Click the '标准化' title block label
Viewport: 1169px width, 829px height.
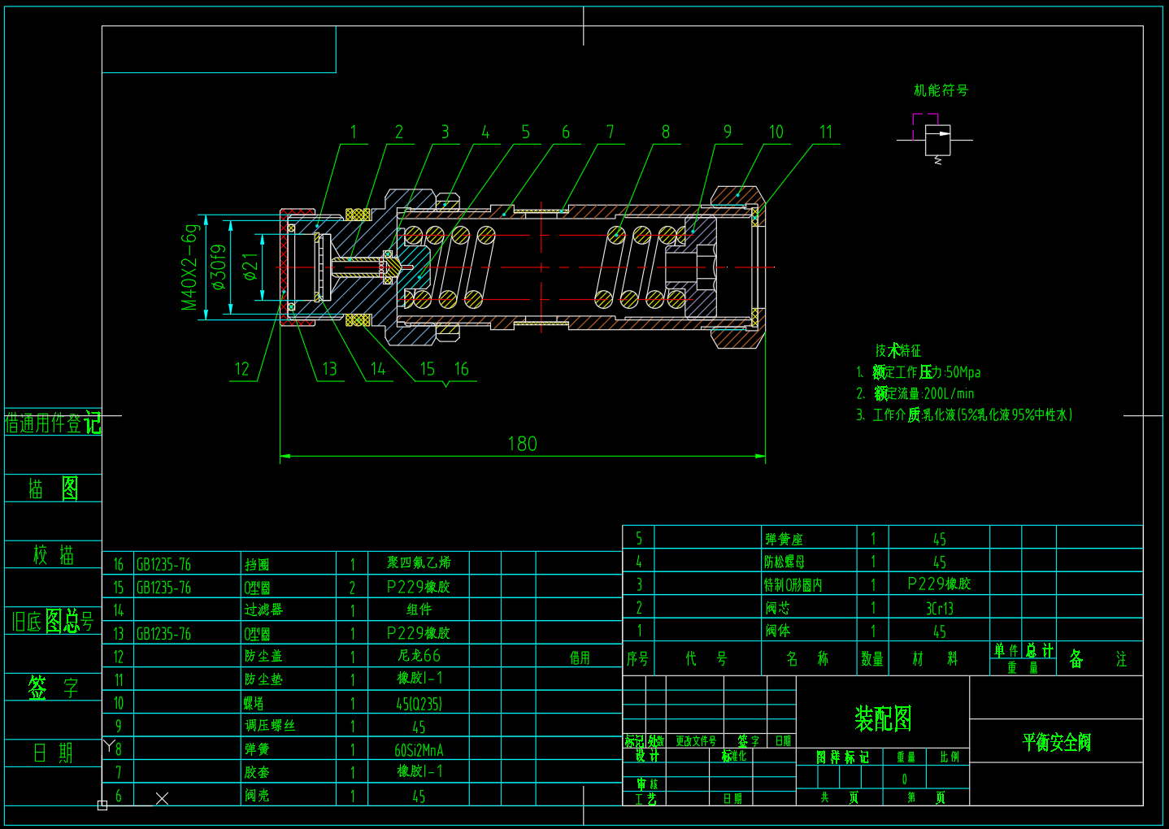tap(734, 756)
